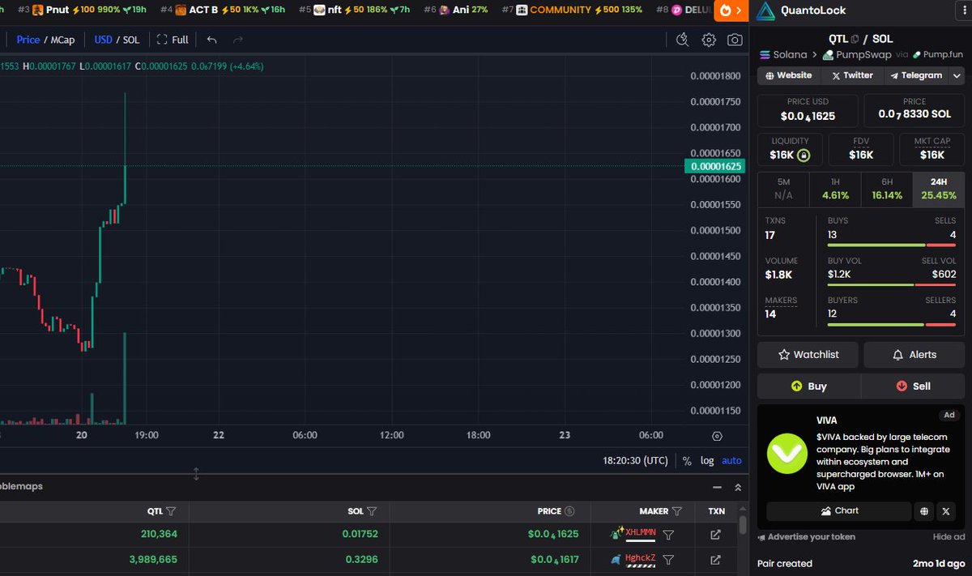
Task: Click the TXN column header
Action: pos(716,511)
